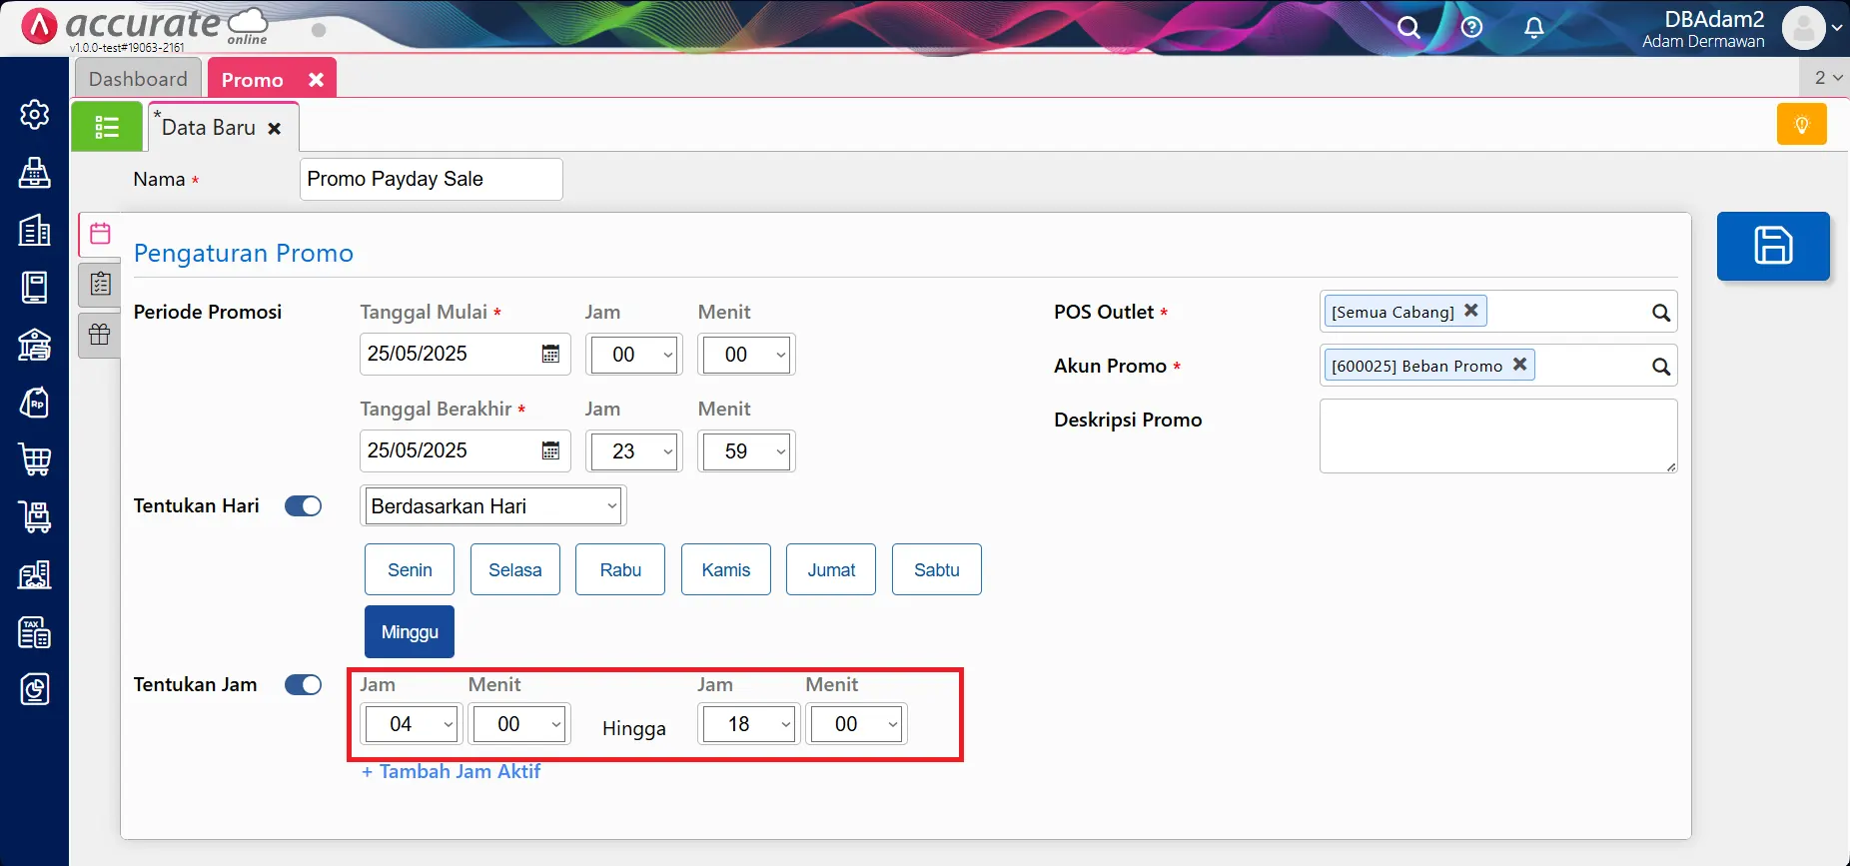Click the Accurate Online logo
The image size is (1850, 866).
[x=145, y=28]
